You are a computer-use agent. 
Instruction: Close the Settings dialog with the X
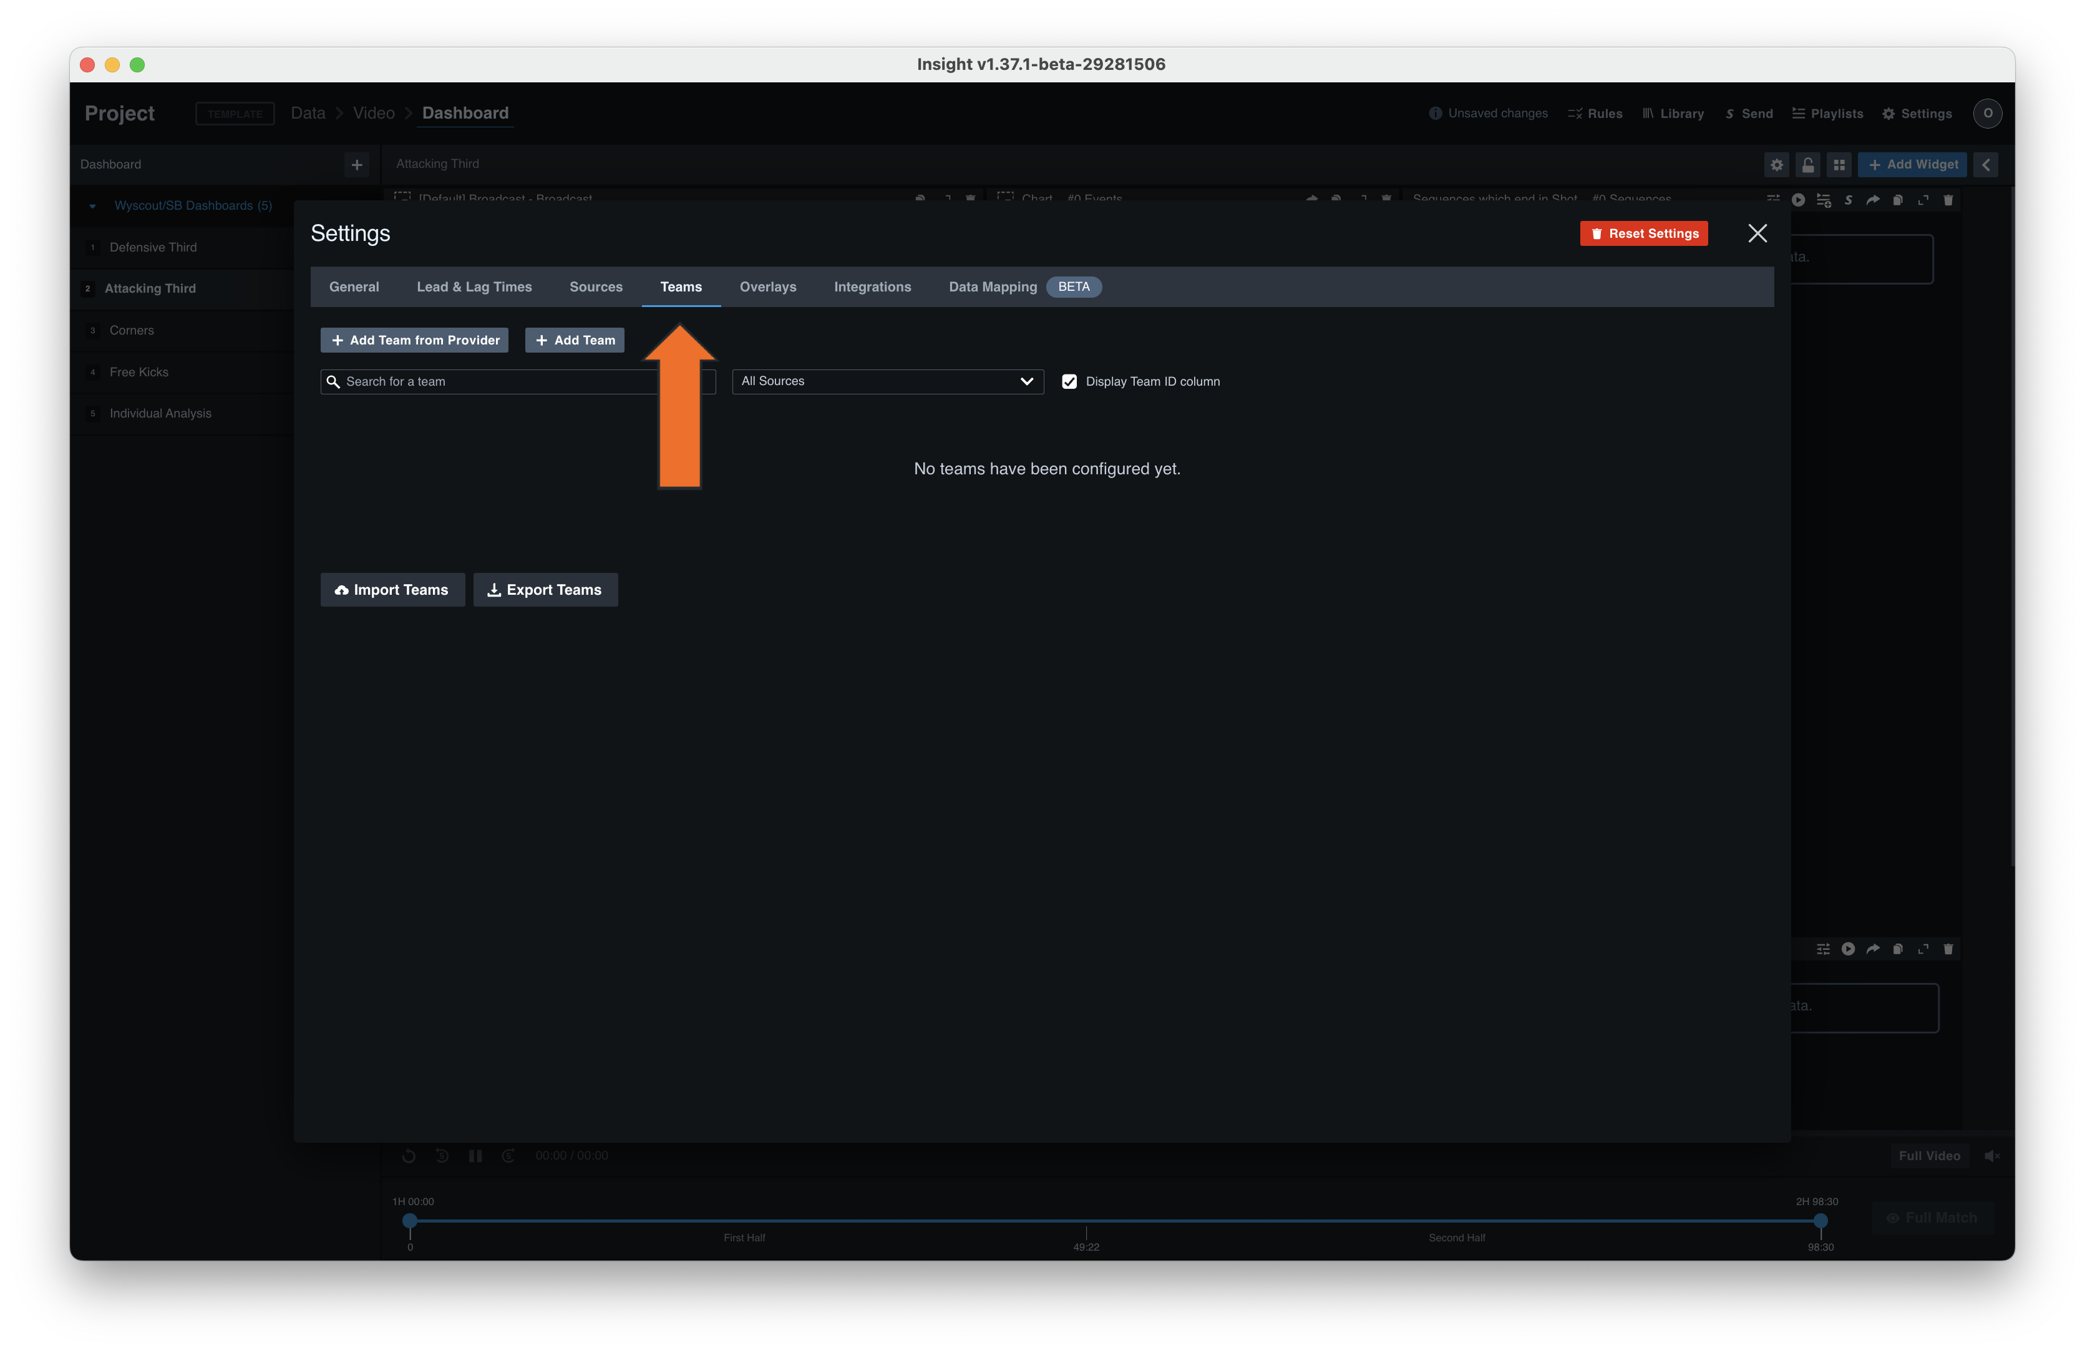pos(1756,233)
